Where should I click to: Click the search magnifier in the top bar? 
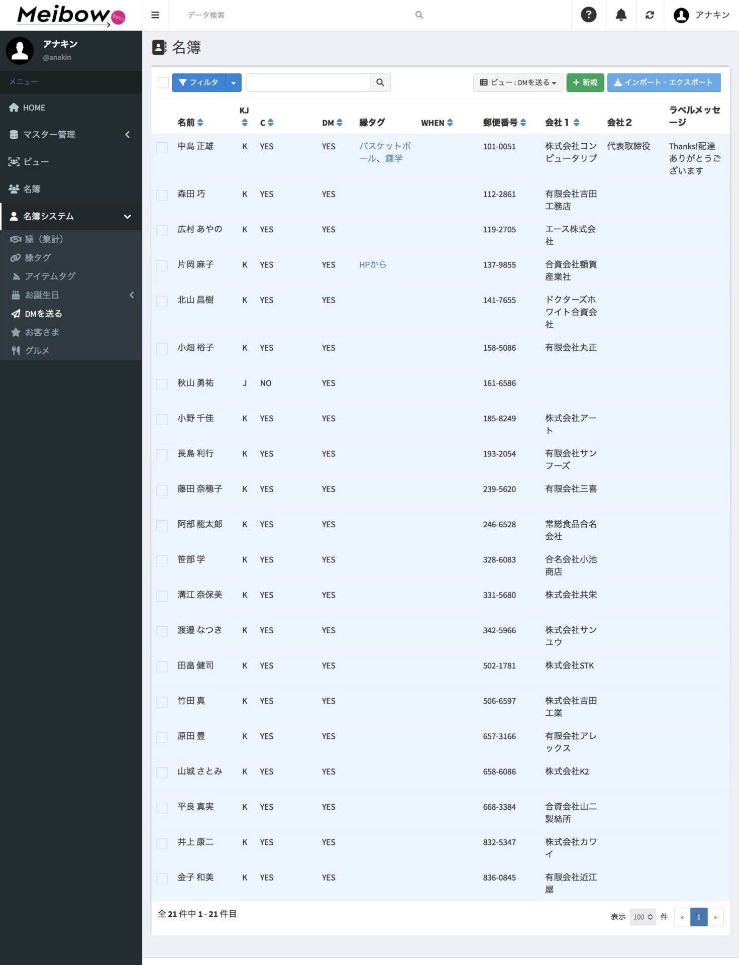click(419, 15)
